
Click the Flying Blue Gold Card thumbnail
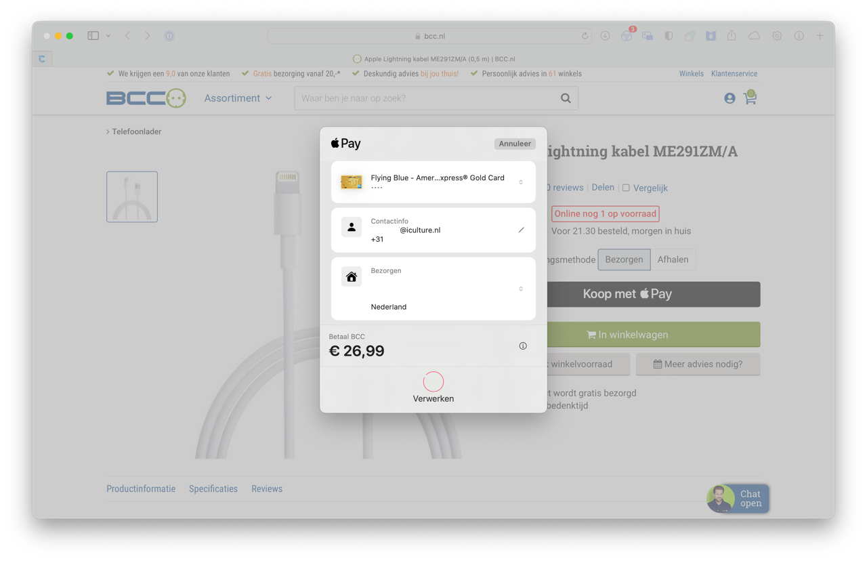tap(352, 182)
